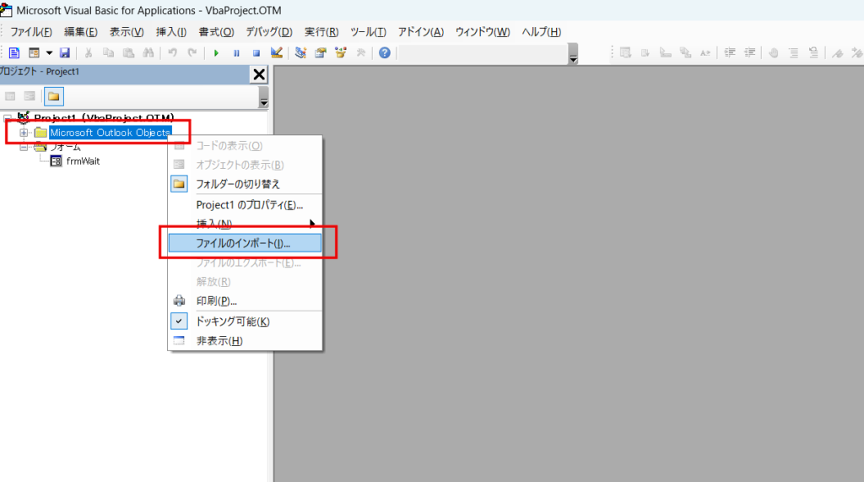Image resolution: width=864 pixels, height=482 pixels.
Task: Click the View Outlook application icon
Action: pyautogui.click(x=13, y=52)
